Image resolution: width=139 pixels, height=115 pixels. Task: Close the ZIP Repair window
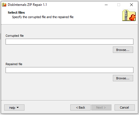[131, 5]
